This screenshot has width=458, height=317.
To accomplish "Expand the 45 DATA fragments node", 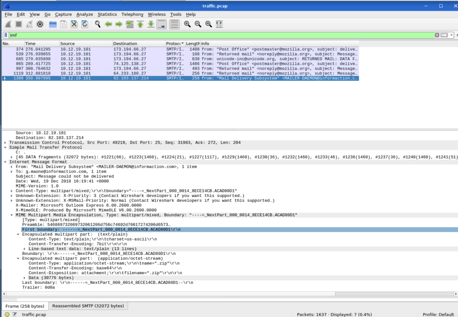I will [x=12, y=157].
